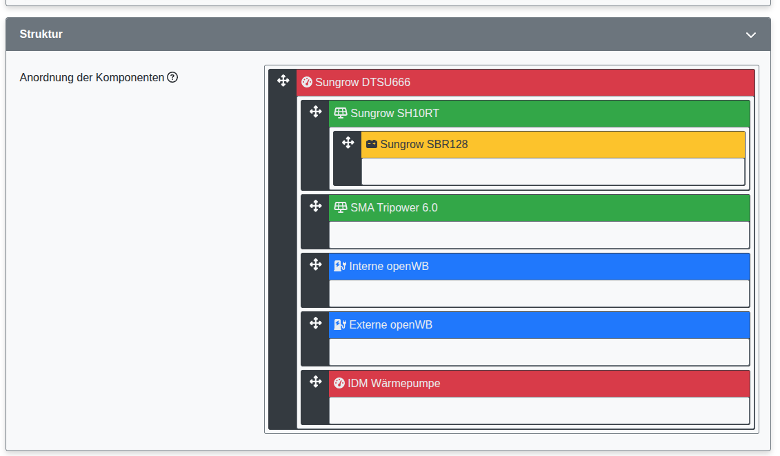780x456 pixels.
Task: Click the empty drop area under Sungrow SBR128
Action: (552, 172)
